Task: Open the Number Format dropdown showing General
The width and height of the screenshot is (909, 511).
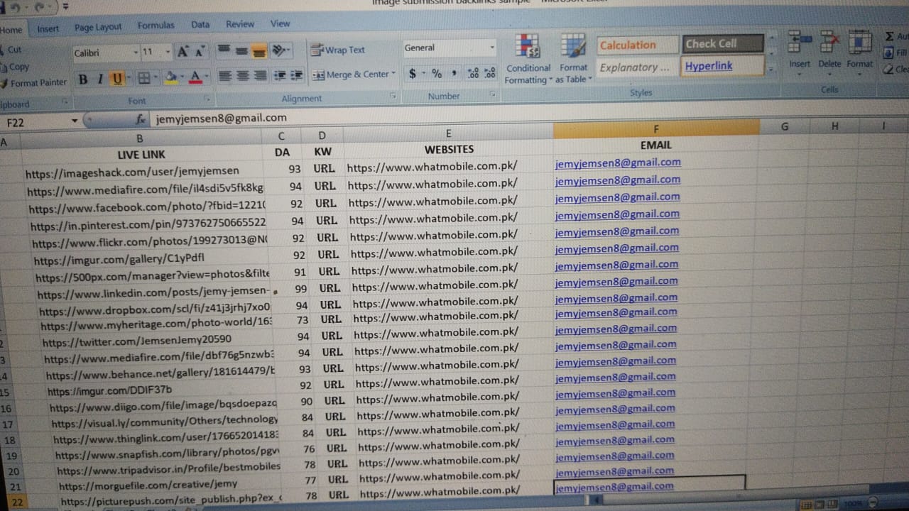Action: 492,48
